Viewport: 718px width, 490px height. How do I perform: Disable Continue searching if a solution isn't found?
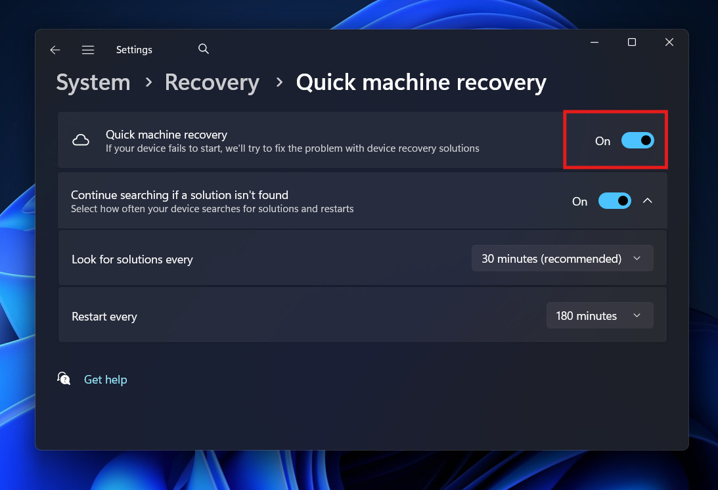pos(614,200)
